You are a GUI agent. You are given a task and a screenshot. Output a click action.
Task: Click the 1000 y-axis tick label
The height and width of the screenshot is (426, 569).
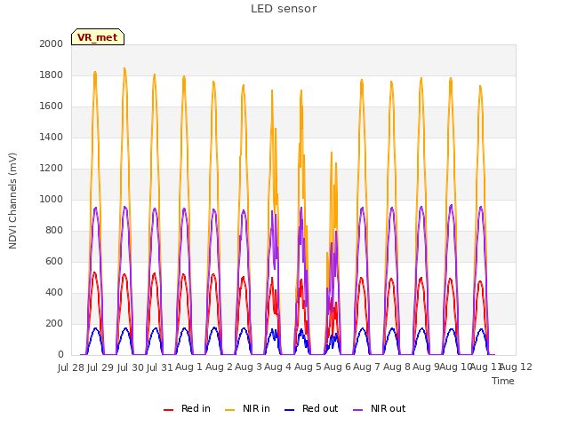coord(52,199)
